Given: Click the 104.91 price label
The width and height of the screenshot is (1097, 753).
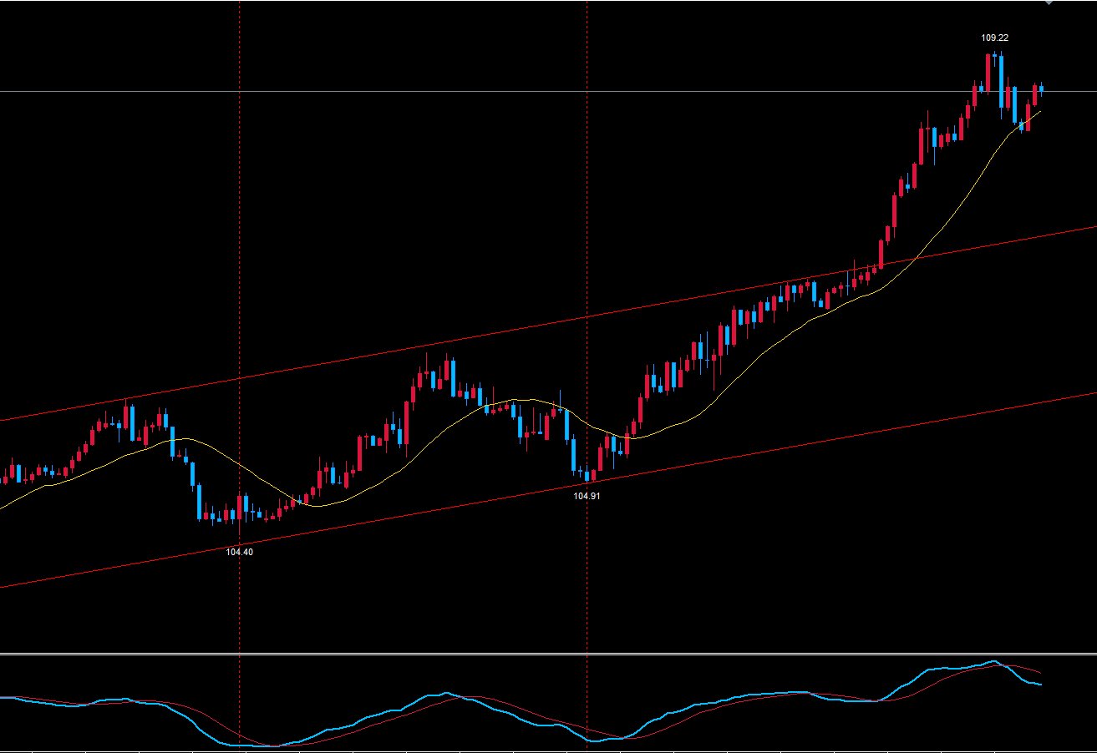Looking at the screenshot, I should (587, 496).
